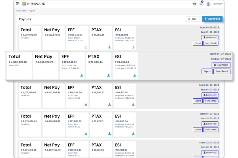Screen dimensions: 238x158
Task: Export the payrun starting 02-03-2025
Action: tap(198, 101)
